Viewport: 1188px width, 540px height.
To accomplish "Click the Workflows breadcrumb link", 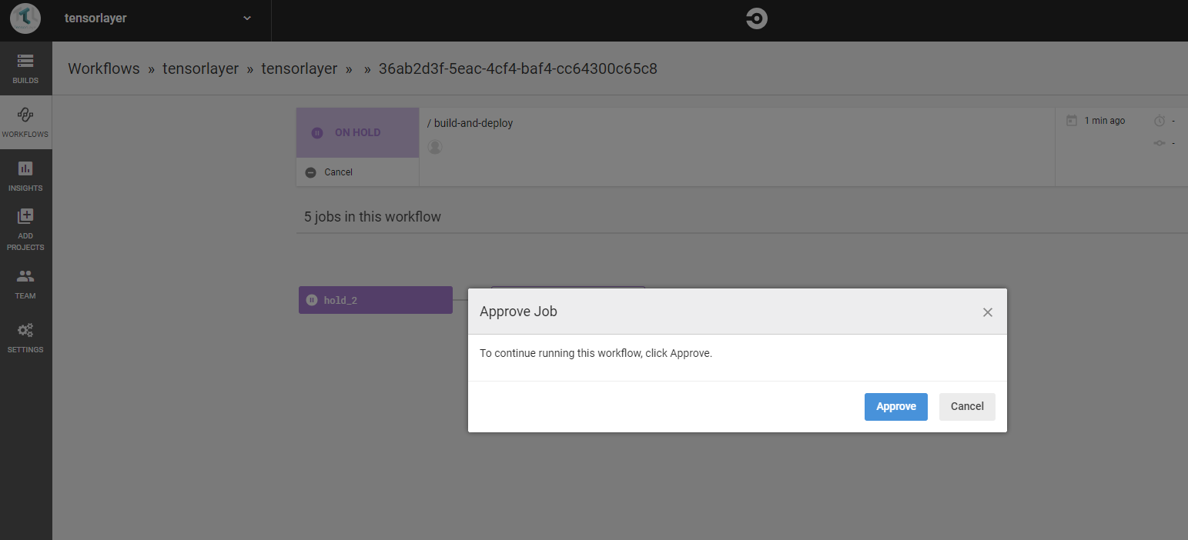I will (x=104, y=68).
